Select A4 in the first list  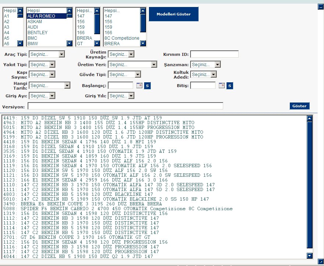pos(10,33)
